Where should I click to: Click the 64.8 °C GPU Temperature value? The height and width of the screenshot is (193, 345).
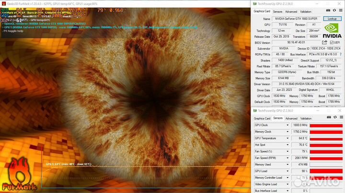299,138
